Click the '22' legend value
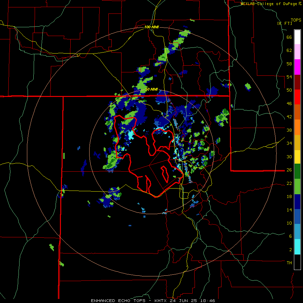Image resolution: width=303 pixels, height=303 pixels. 289,183
